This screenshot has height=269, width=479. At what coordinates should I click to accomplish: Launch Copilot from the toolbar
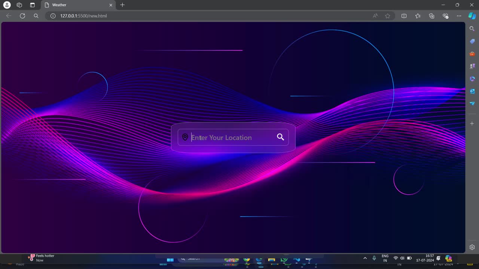pos(472,16)
